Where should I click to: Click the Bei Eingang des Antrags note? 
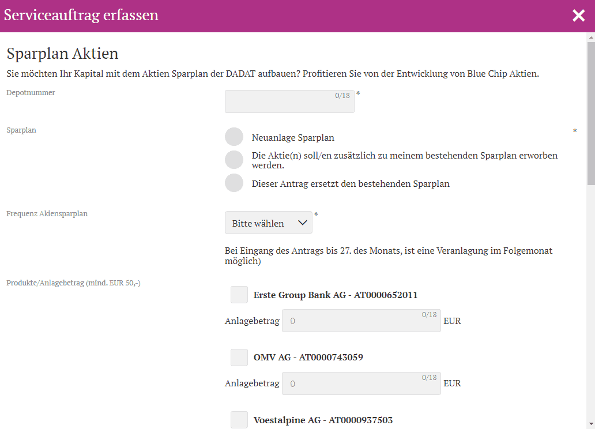(388, 255)
